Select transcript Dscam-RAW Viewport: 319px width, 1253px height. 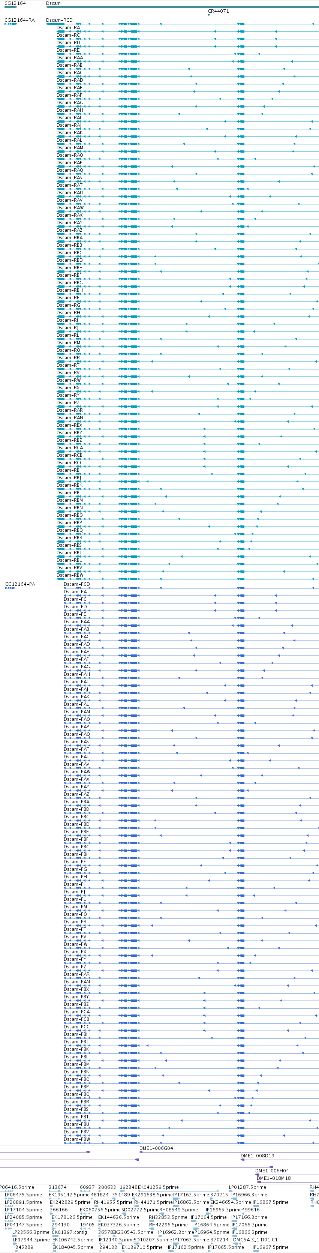click(70, 208)
